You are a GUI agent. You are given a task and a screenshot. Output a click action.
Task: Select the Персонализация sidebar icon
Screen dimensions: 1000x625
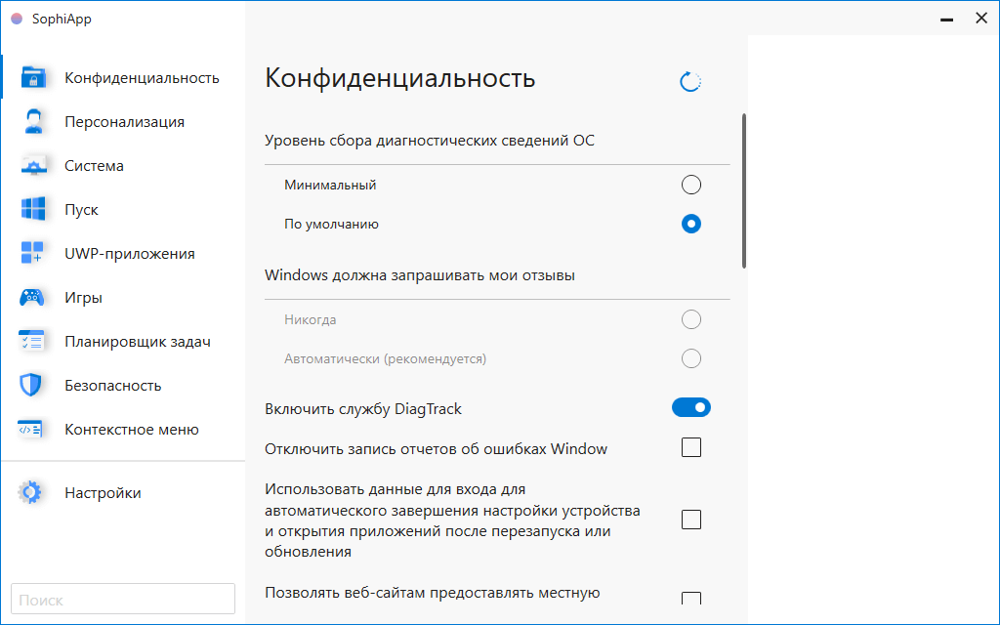(32, 121)
